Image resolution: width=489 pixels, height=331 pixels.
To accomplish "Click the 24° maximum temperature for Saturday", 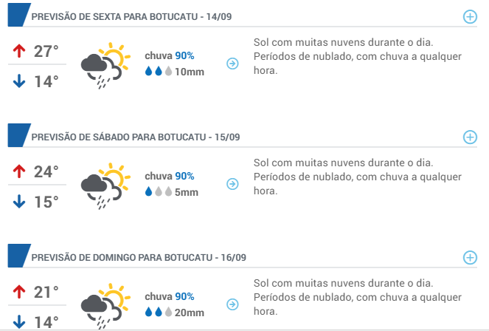I will [46, 171].
